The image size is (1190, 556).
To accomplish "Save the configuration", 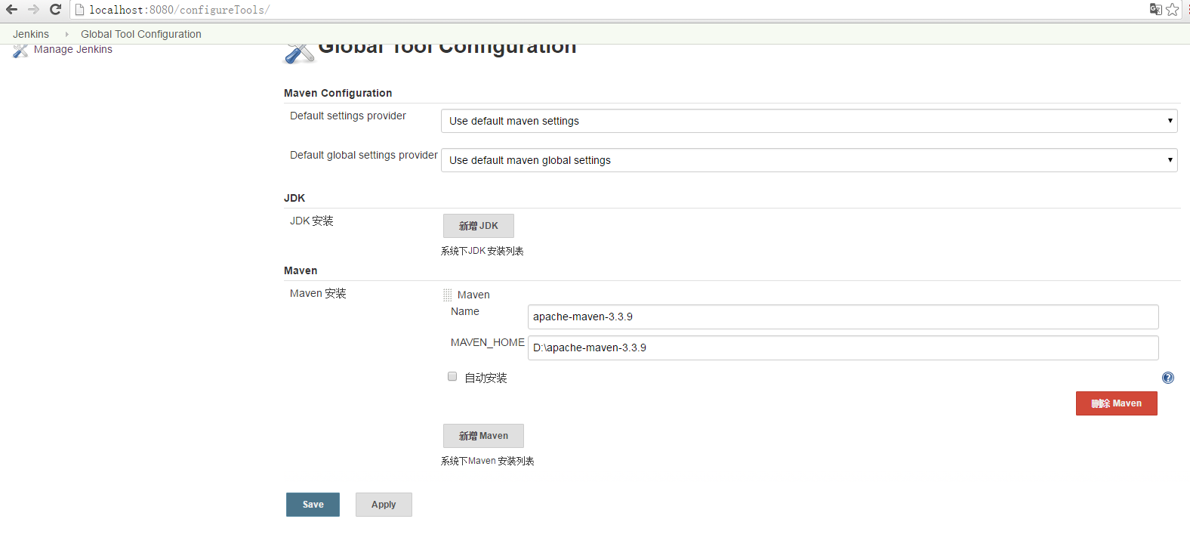I will [x=313, y=505].
